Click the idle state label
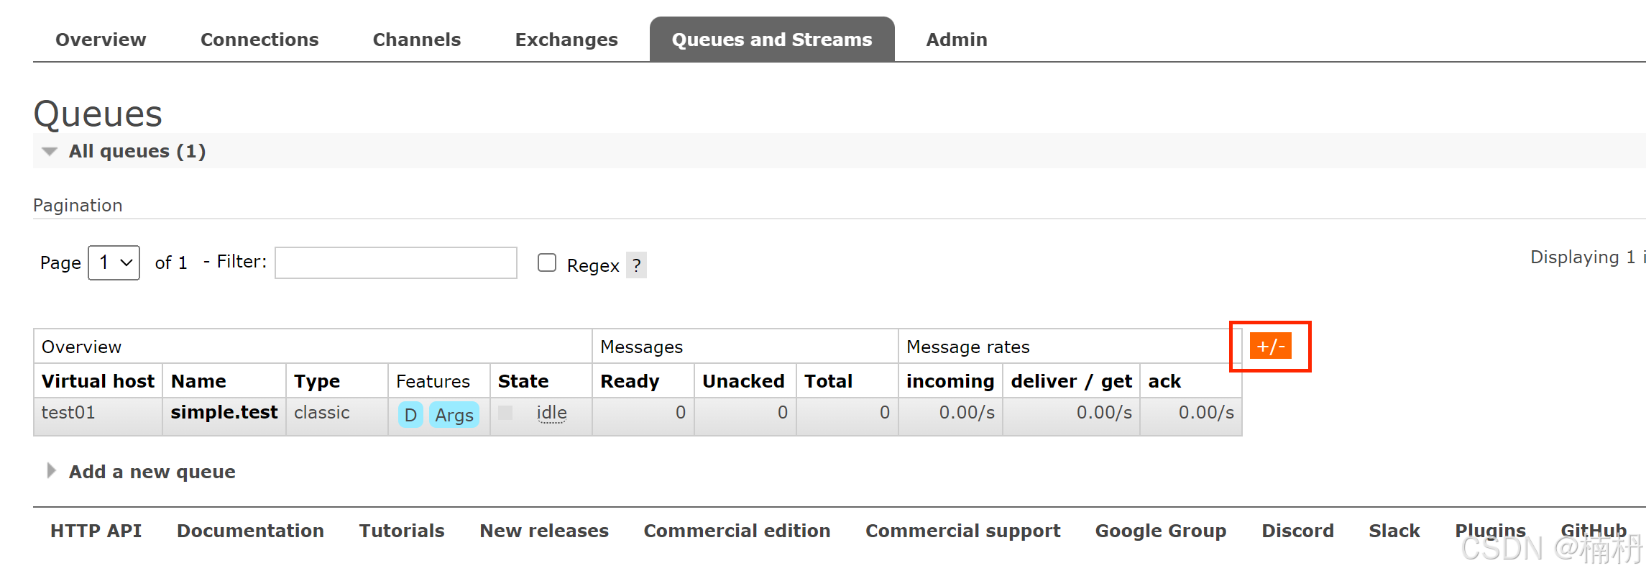 (x=551, y=413)
